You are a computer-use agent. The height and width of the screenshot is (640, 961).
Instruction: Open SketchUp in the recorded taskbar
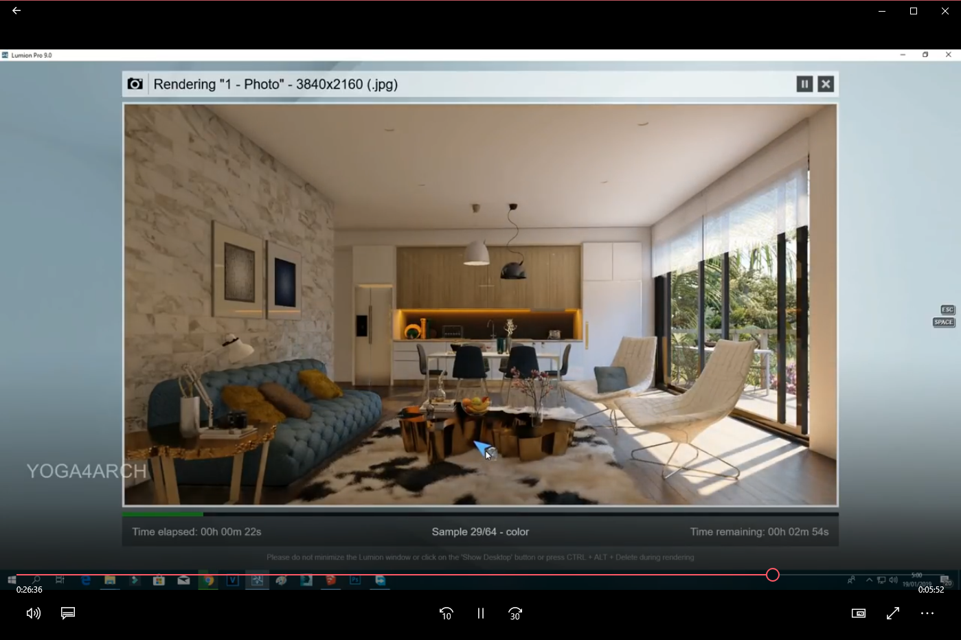pyautogui.click(x=330, y=580)
